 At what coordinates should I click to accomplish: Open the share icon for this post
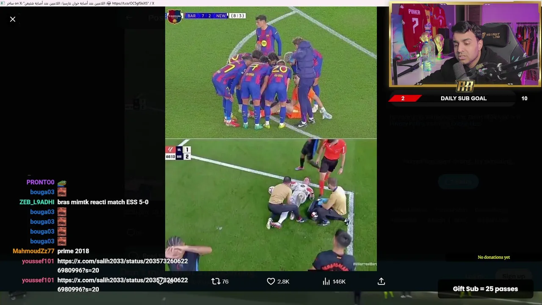[x=381, y=281]
